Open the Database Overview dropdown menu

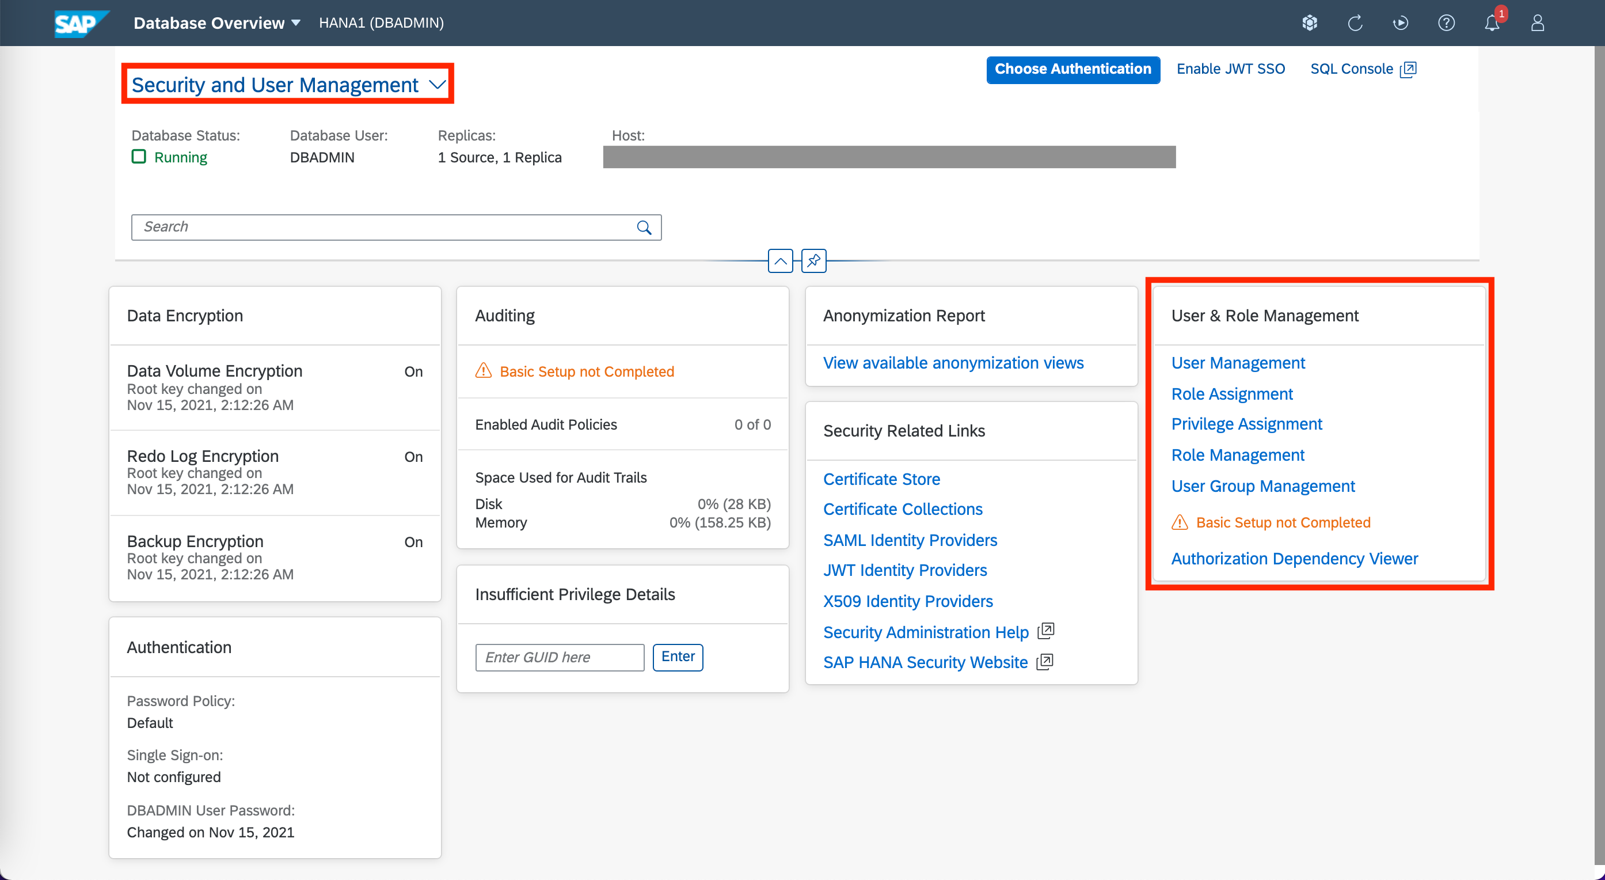(216, 23)
